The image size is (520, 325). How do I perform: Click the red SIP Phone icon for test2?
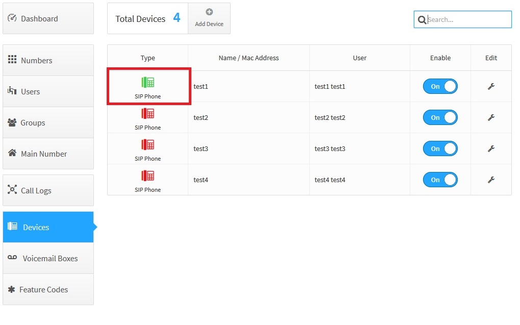coord(147,113)
